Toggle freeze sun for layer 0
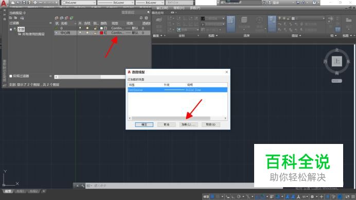The image size is (356, 200). pyautogui.click(x=87, y=28)
